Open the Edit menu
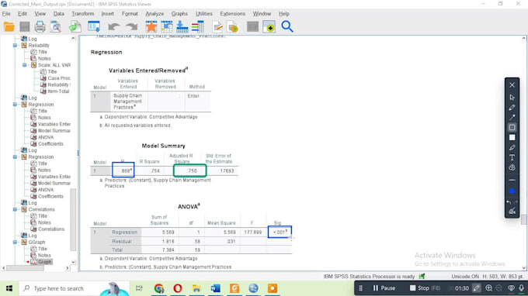Screen dimensions: 528x296 [x=23, y=14]
